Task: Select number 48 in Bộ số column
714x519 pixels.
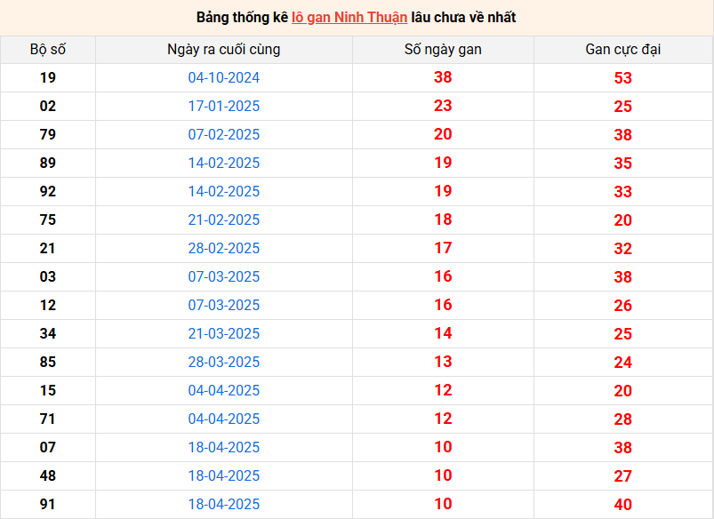Action: pos(48,476)
